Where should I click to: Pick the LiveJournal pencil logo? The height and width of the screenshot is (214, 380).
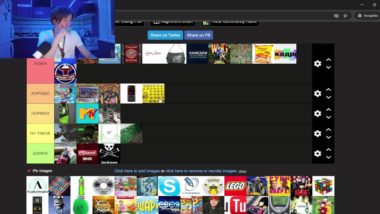point(191,186)
